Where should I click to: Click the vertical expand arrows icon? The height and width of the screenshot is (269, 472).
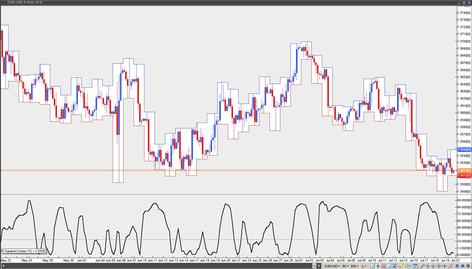(x=439, y=266)
